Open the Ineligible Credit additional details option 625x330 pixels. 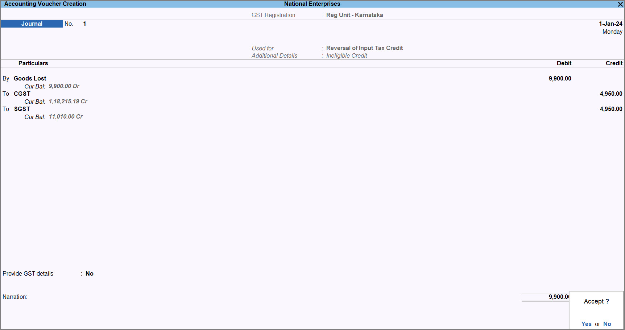(346, 56)
